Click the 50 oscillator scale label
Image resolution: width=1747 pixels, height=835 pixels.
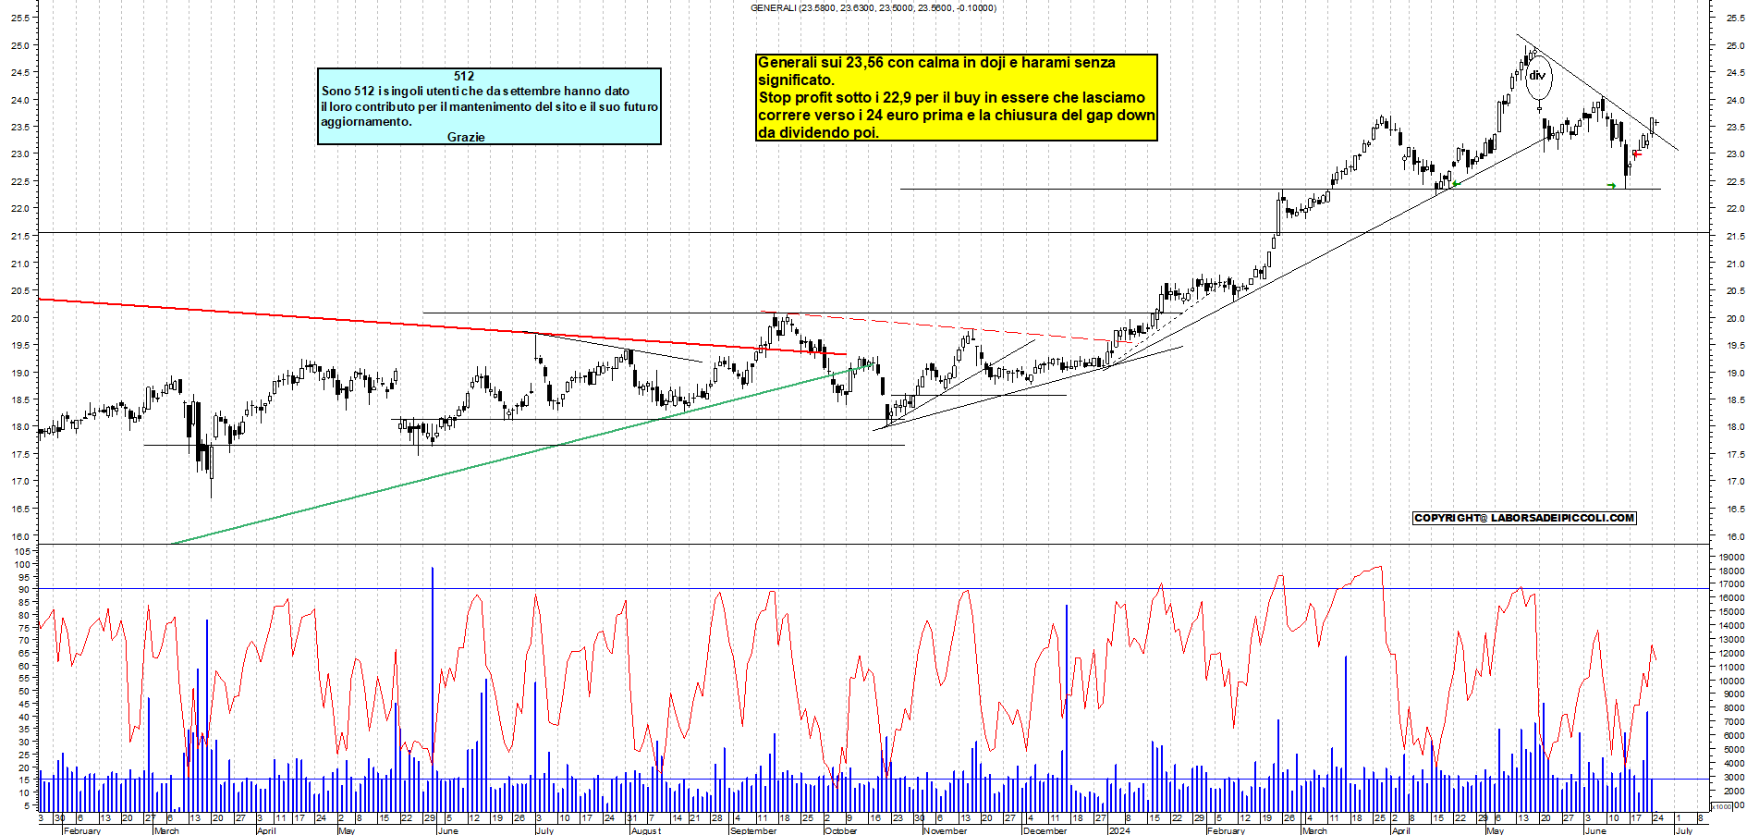[24, 691]
